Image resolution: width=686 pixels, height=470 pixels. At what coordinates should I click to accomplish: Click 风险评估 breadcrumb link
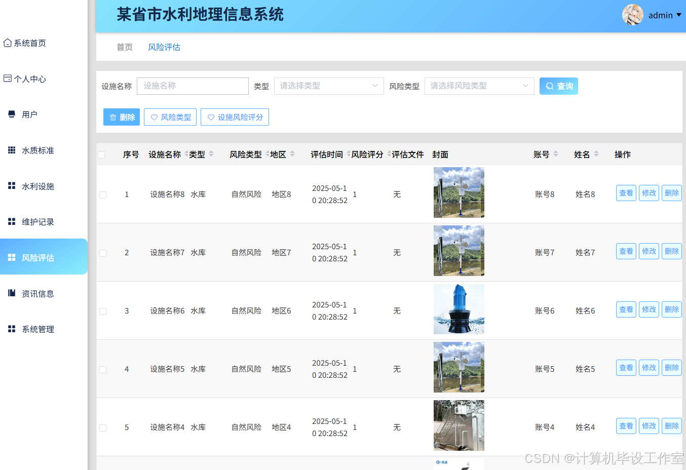164,47
